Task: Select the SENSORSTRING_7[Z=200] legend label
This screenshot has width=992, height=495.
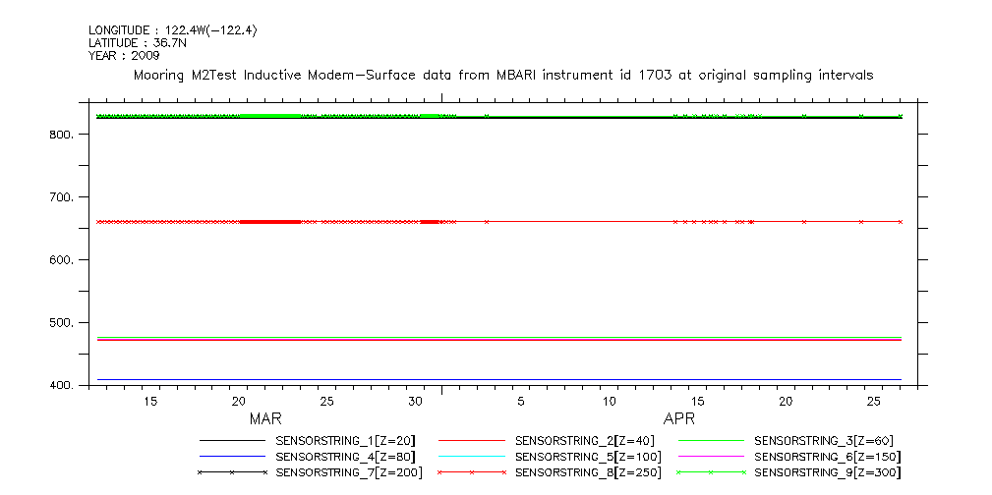Action: coord(353,472)
